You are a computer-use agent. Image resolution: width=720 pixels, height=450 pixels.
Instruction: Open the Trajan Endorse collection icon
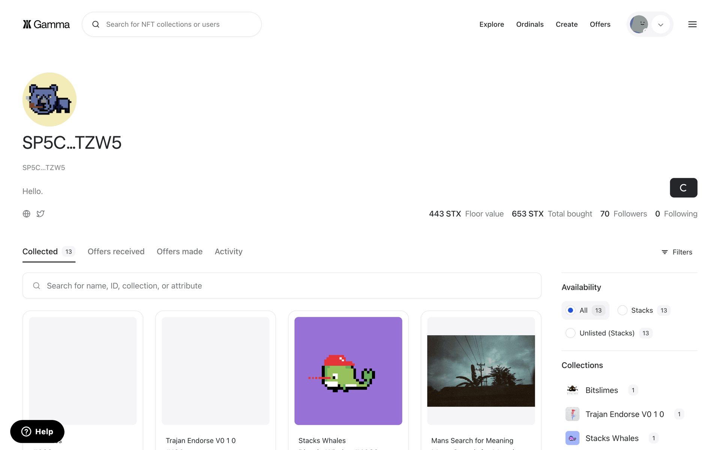pos(572,414)
